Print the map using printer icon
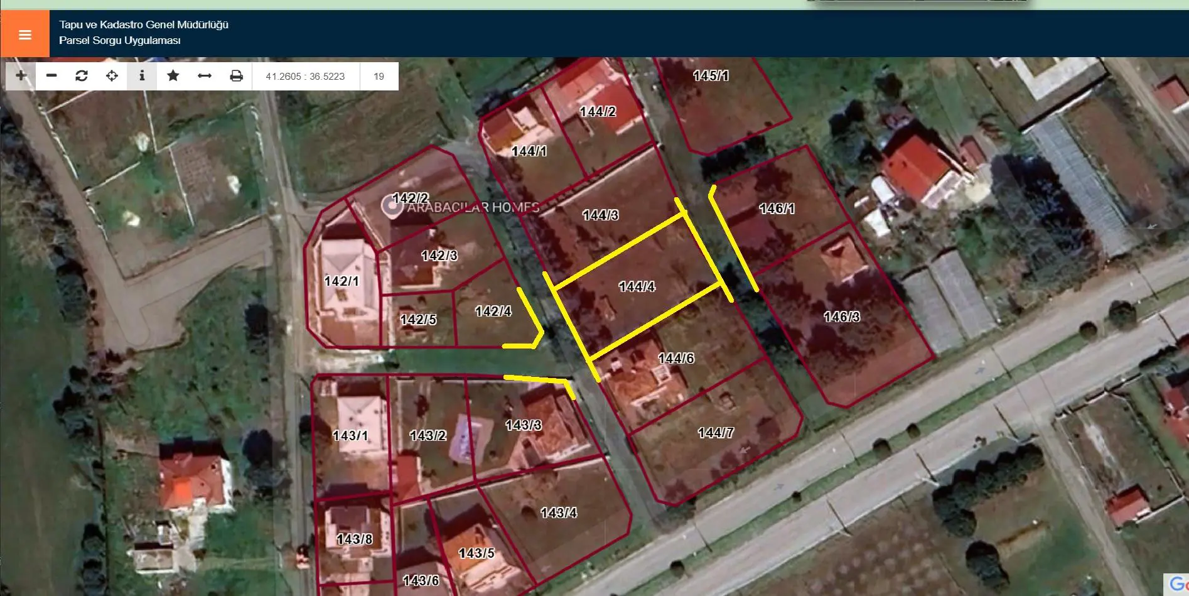The width and height of the screenshot is (1189, 596). [x=236, y=76]
